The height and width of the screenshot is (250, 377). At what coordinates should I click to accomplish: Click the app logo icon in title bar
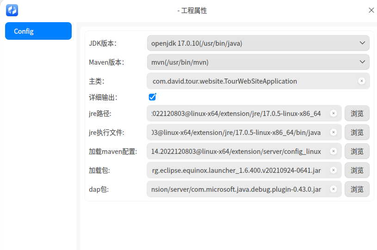(x=12, y=10)
